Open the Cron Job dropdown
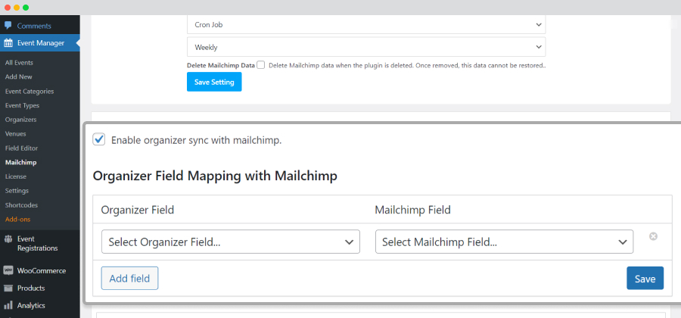This screenshot has width=681, height=318. (366, 25)
